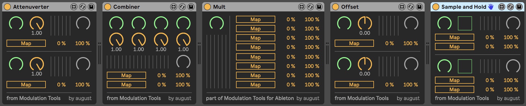Click Sample and Hold hot-swap preset icon
This screenshot has width=526, height=106.
[510, 7]
